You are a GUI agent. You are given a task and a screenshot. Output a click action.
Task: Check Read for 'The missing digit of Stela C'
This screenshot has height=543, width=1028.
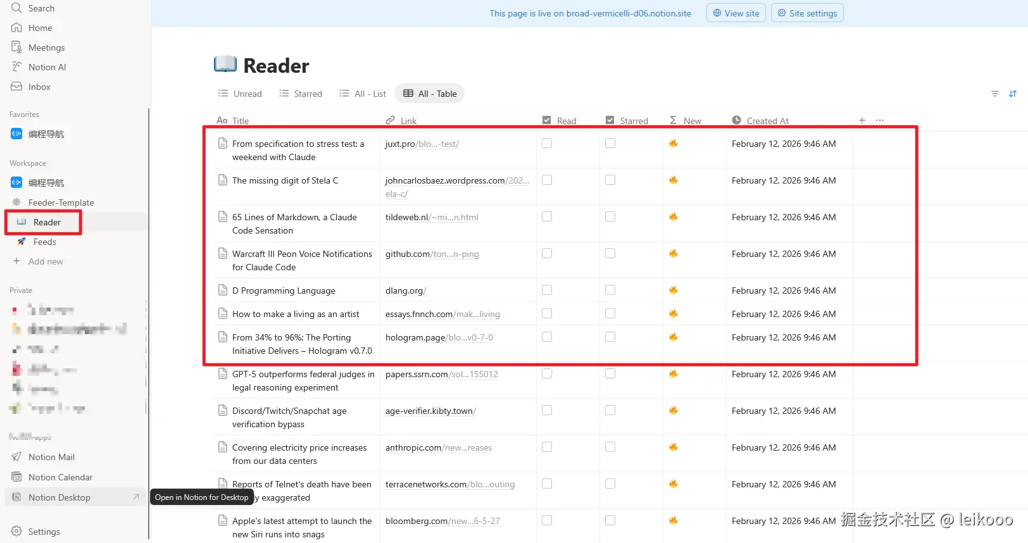(547, 180)
